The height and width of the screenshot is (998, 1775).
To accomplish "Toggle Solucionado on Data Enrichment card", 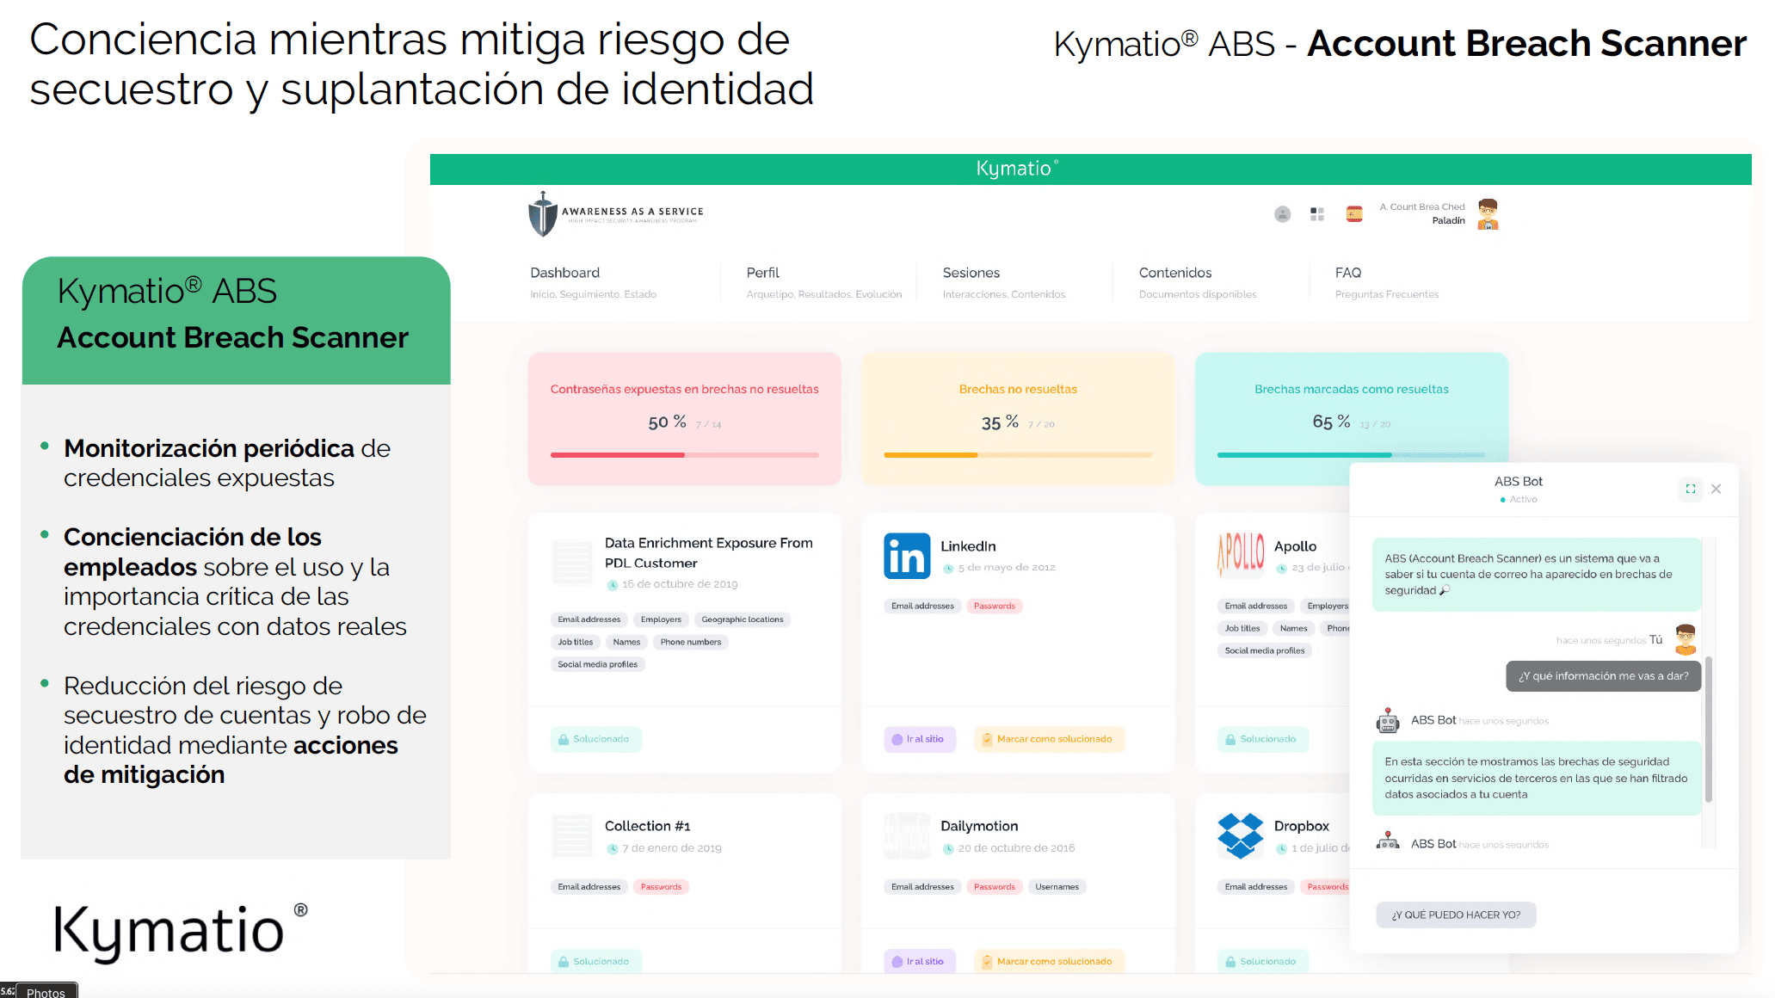I will tap(595, 738).
